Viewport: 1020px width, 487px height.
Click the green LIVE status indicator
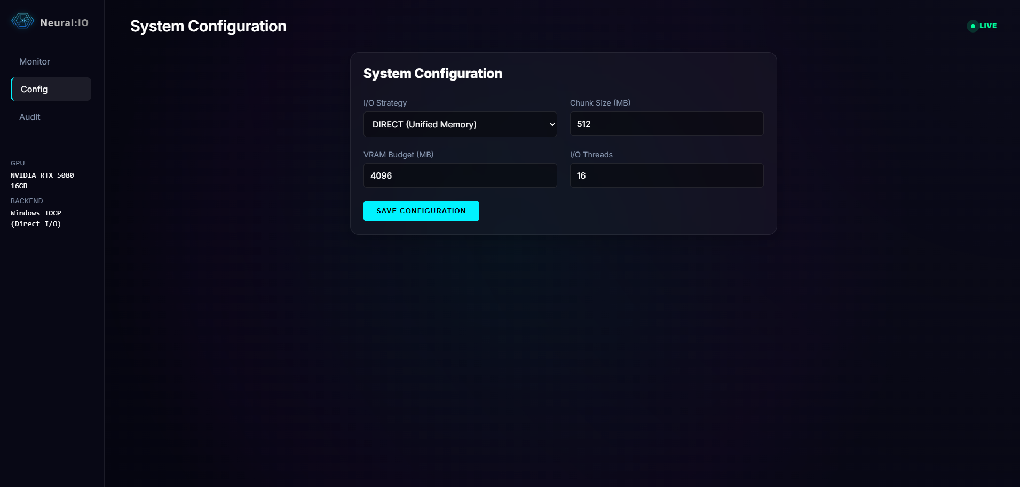click(x=982, y=26)
